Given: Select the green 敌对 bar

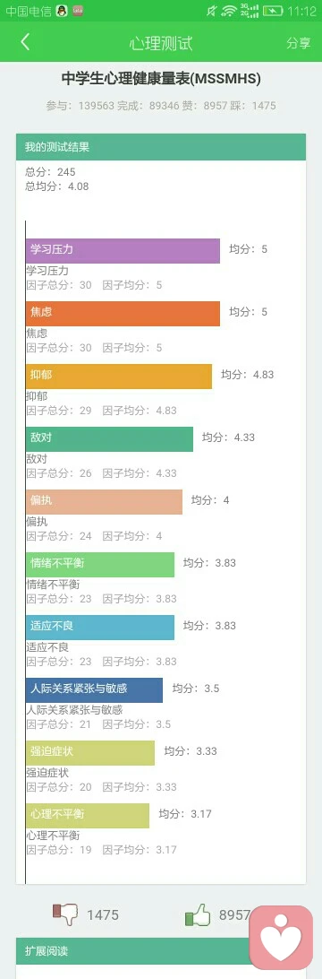Looking at the screenshot, I should coord(110,439).
